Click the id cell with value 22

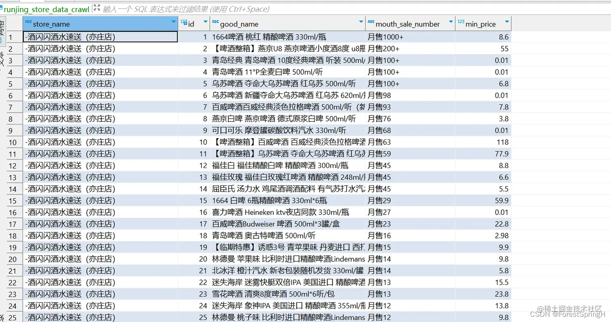(x=194, y=282)
